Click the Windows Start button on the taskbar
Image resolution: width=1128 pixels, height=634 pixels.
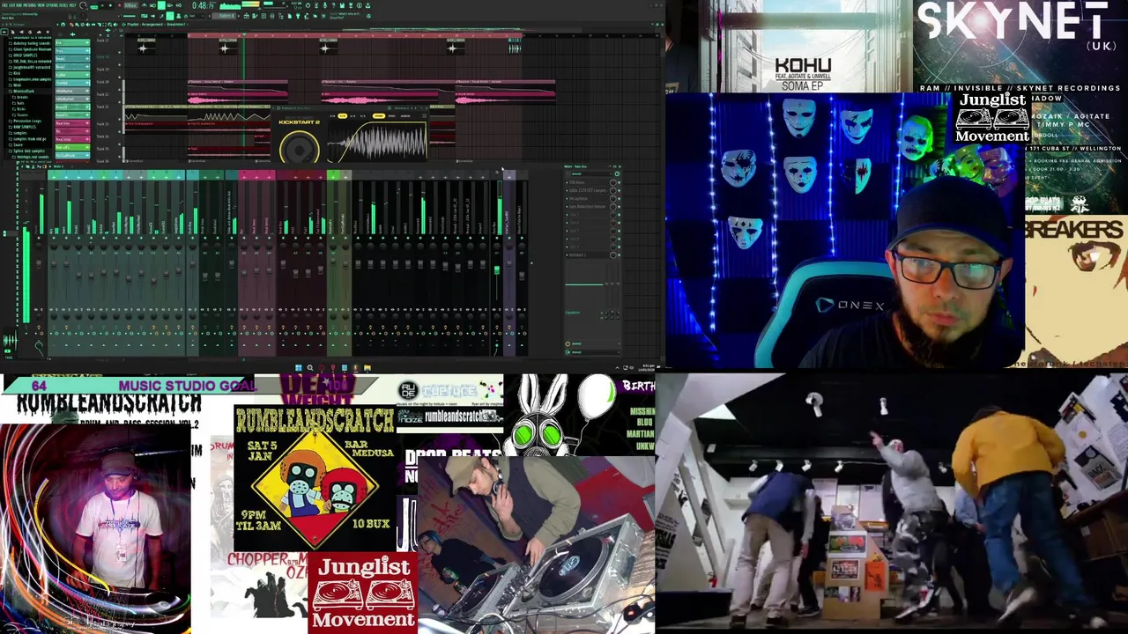pos(299,367)
